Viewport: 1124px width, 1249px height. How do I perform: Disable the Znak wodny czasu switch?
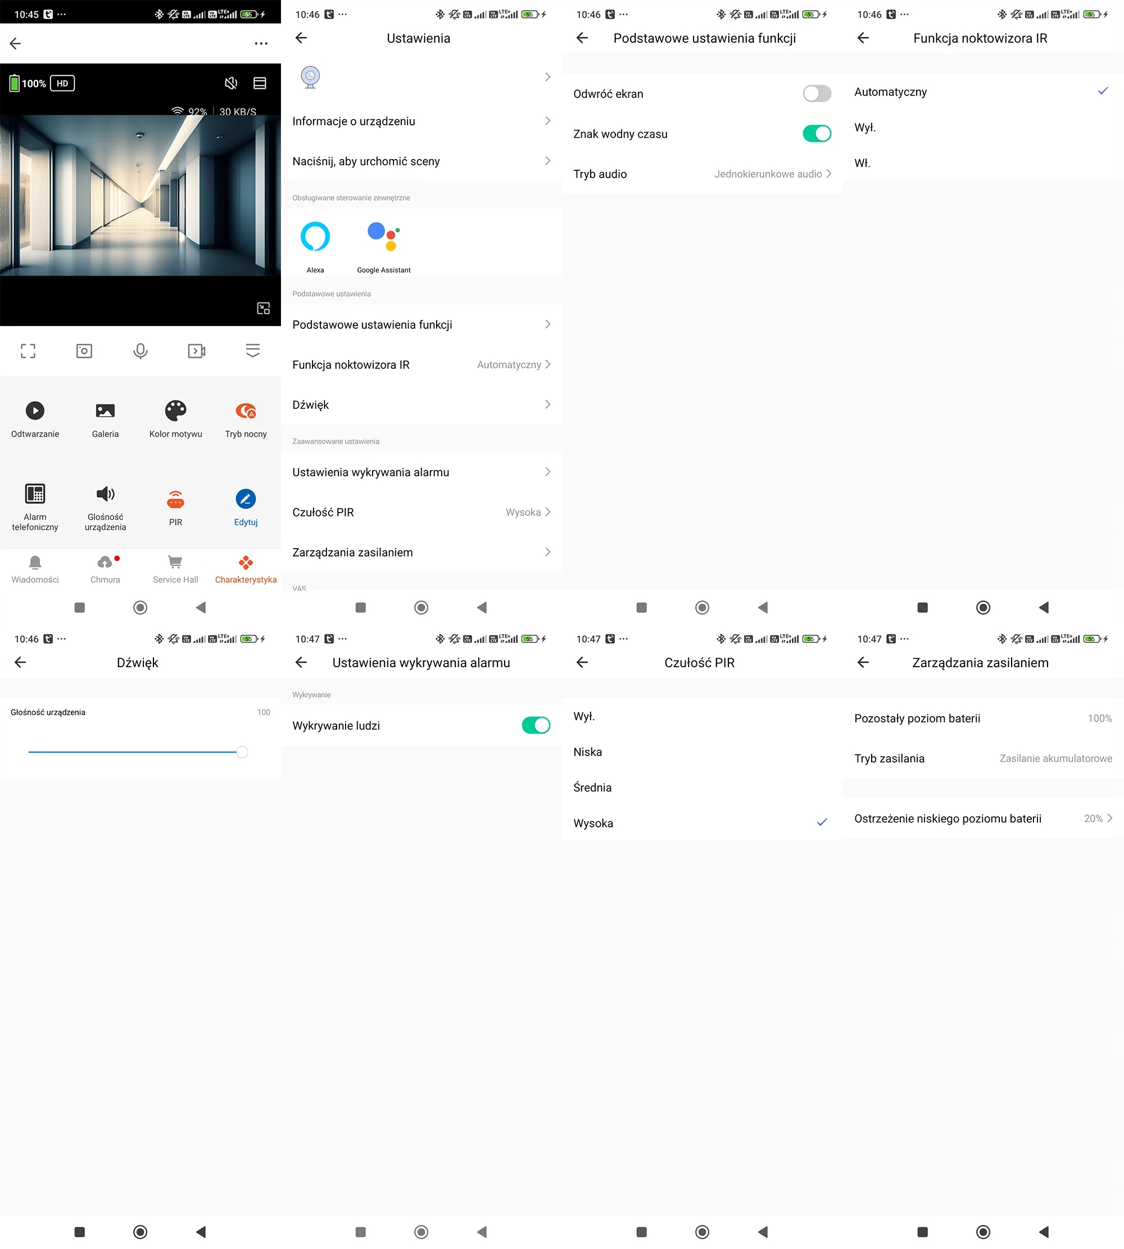[x=817, y=133]
